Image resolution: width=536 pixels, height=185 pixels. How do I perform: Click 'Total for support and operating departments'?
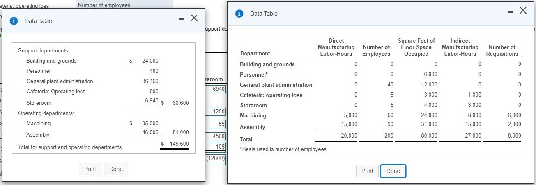(70, 147)
